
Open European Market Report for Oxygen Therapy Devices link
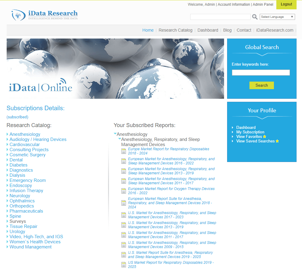pos(171,191)
